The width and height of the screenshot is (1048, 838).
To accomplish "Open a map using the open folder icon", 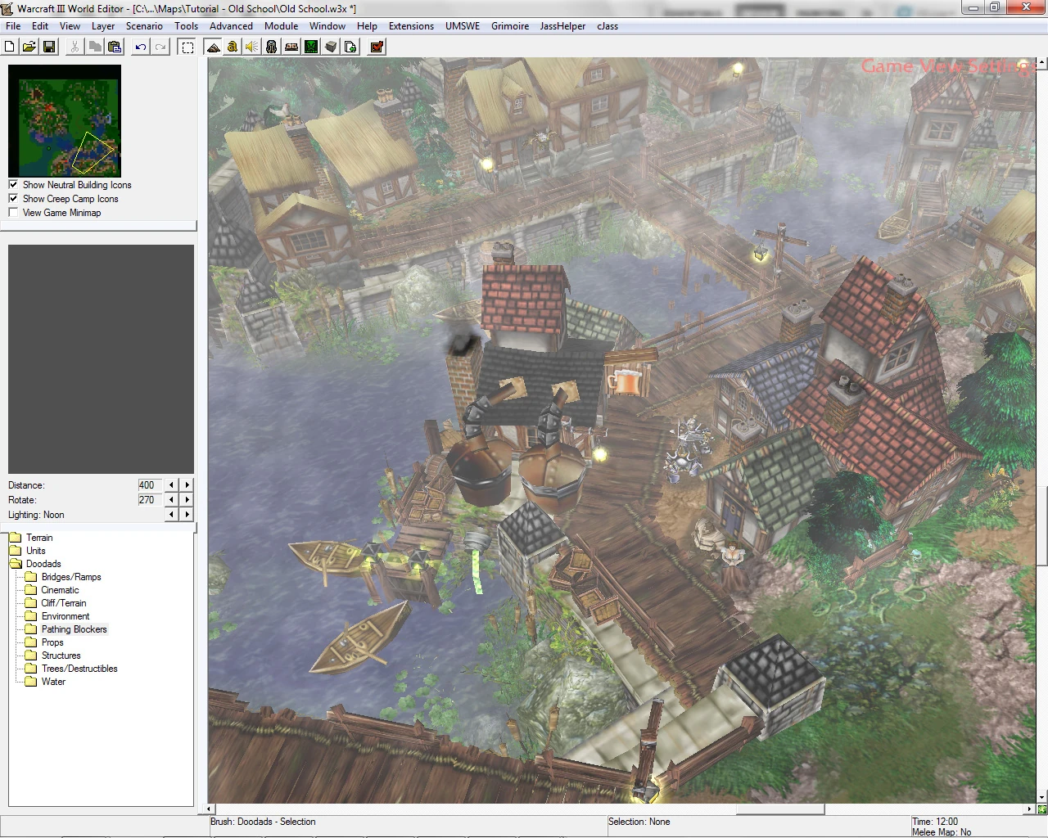I will (x=29, y=47).
